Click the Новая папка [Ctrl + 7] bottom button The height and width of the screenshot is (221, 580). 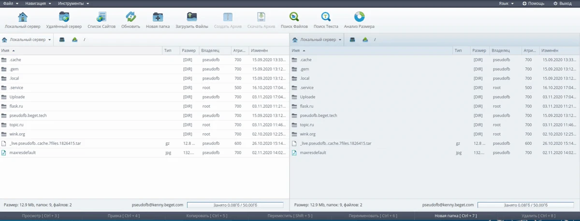click(x=455, y=216)
